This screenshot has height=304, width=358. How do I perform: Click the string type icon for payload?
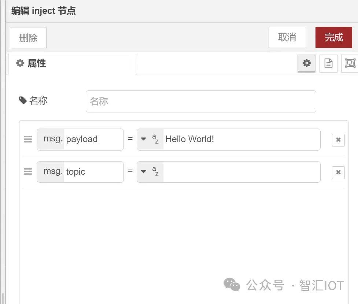tap(155, 139)
